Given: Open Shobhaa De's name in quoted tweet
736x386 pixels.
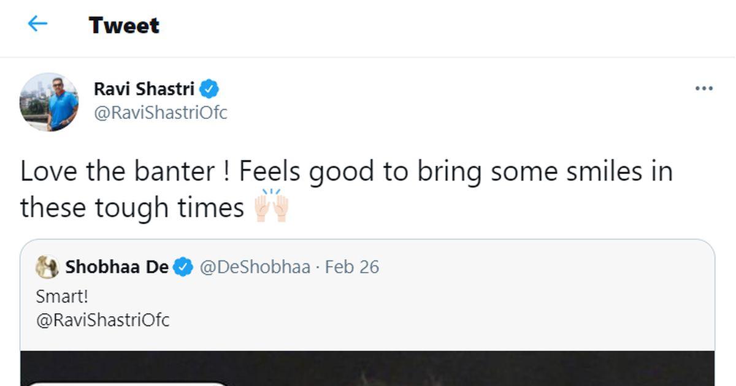Looking at the screenshot, I should 117,267.
